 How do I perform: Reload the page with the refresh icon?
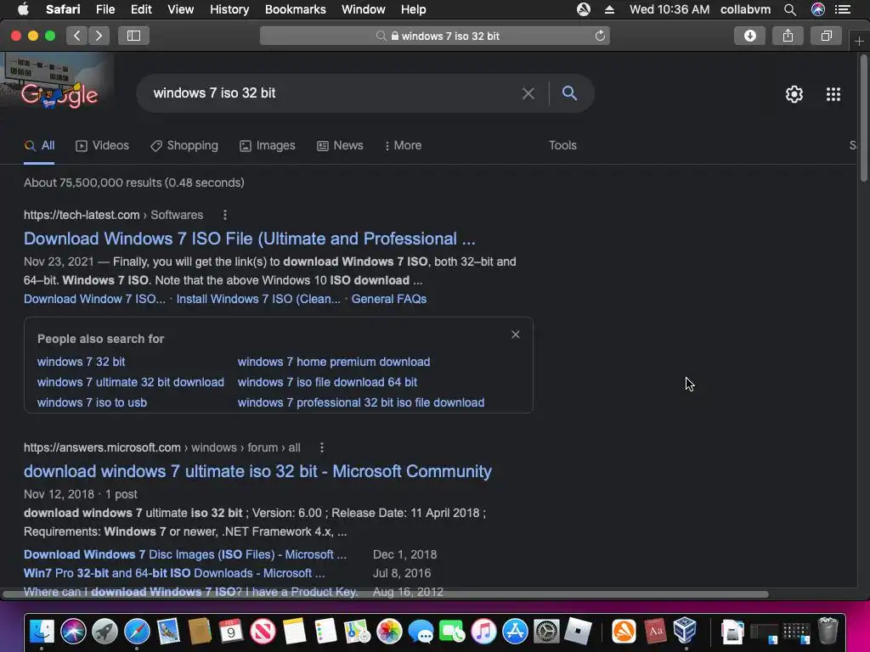600,36
